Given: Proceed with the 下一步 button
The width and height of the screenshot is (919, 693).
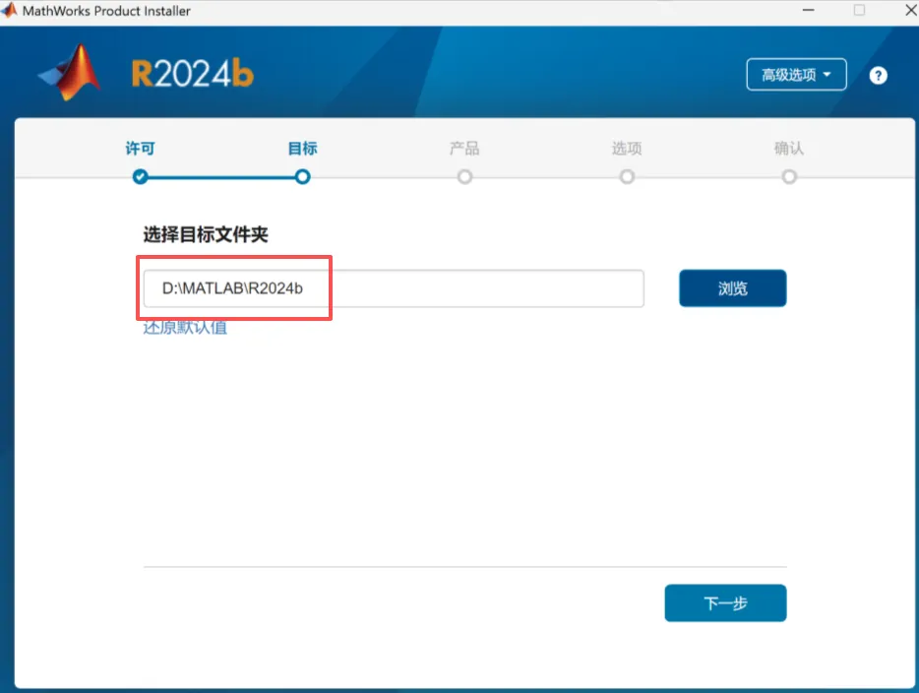Looking at the screenshot, I should coord(725,602).
